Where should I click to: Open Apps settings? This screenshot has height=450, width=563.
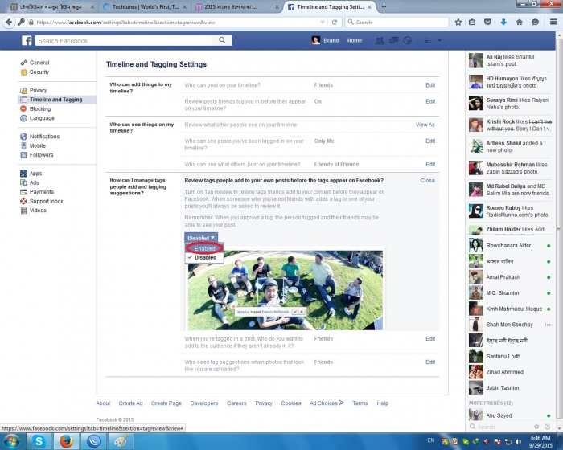click(x=35, y=174)
